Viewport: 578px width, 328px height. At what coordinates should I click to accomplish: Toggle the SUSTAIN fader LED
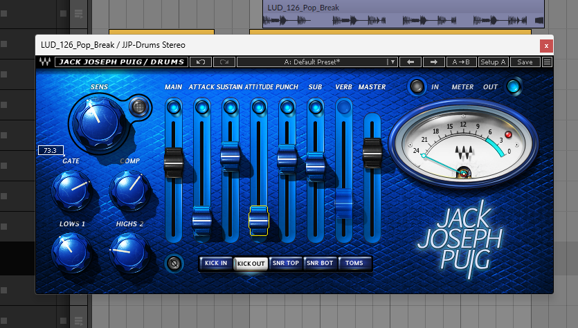click(x=230, y=108)
